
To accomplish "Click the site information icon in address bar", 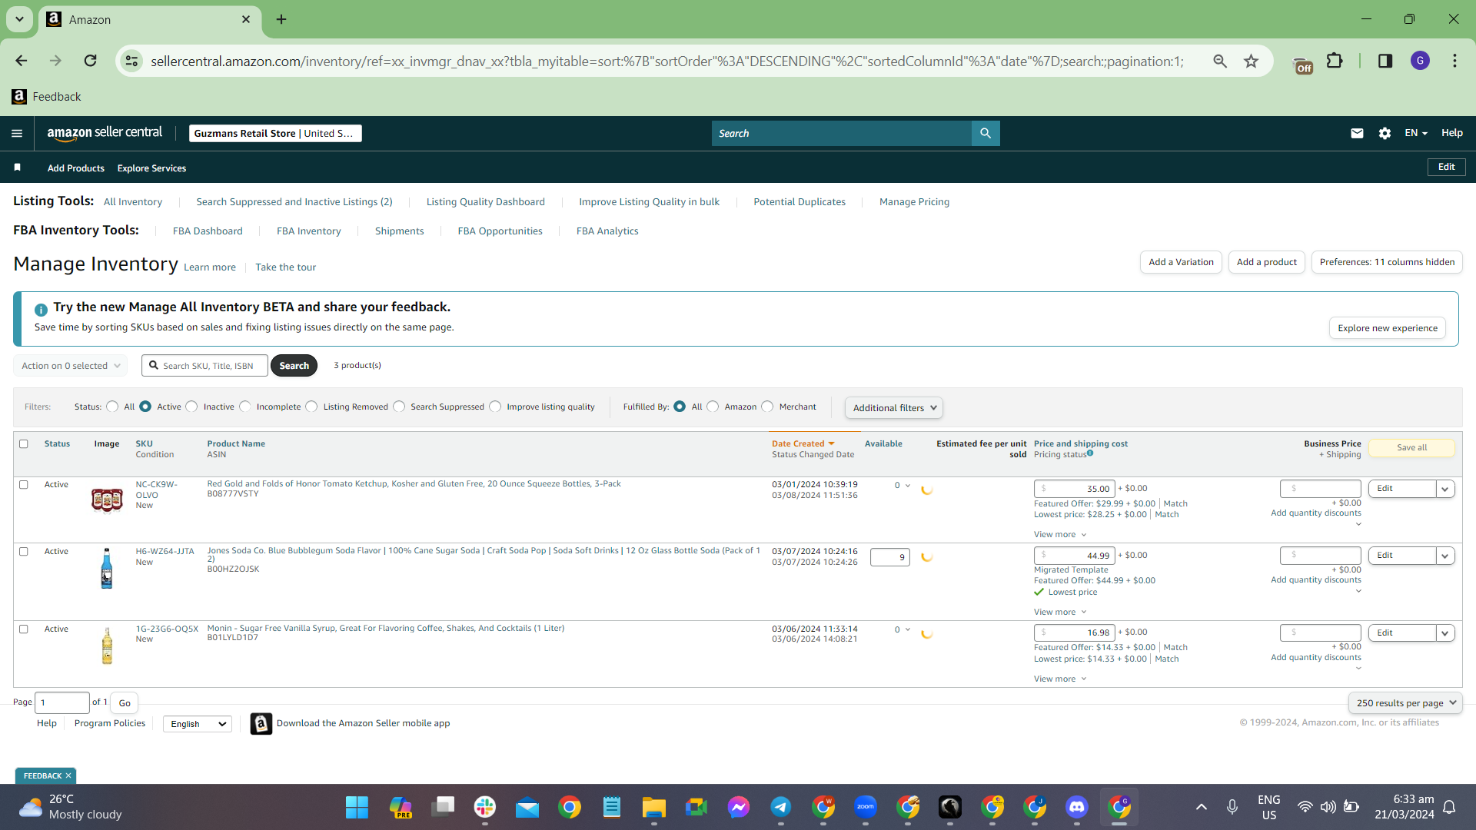I will pyautogui.click(x=132, y=61).
